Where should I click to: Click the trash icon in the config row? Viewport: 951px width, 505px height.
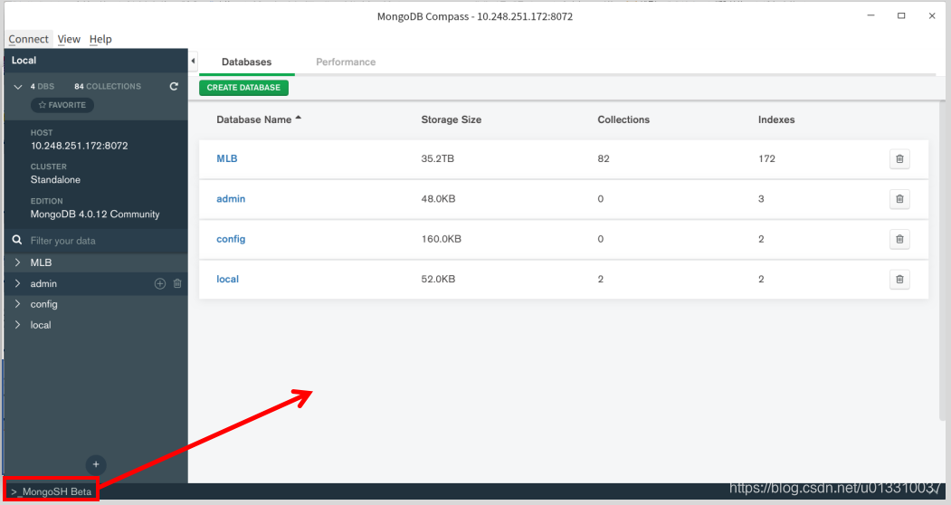coord(899,239)
